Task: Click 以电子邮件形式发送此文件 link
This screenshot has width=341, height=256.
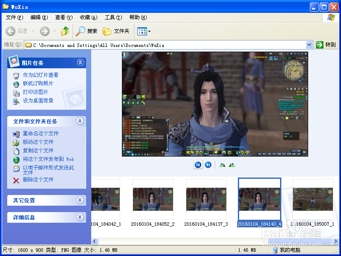Action: 48,170
